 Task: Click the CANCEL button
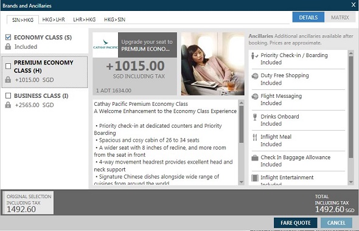[336, 222]
